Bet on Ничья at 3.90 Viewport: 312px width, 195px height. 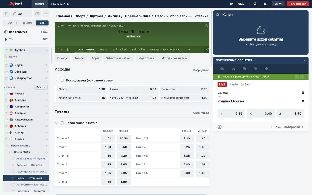133,89
